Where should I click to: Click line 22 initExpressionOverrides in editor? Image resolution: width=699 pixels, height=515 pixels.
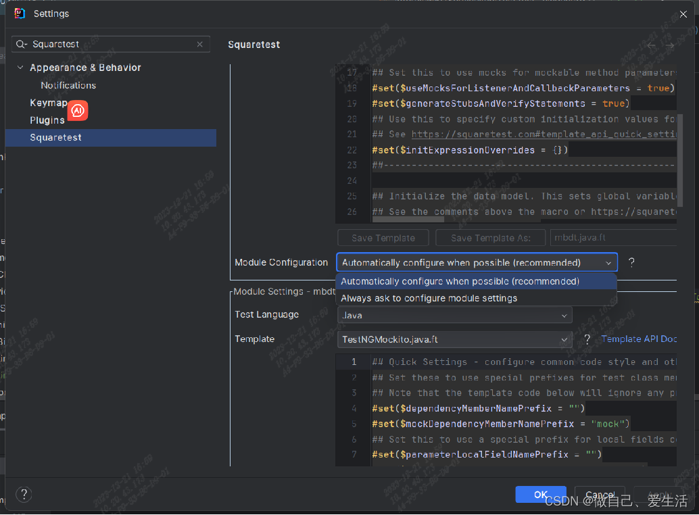pyautogui.click(x=470, y=150)
